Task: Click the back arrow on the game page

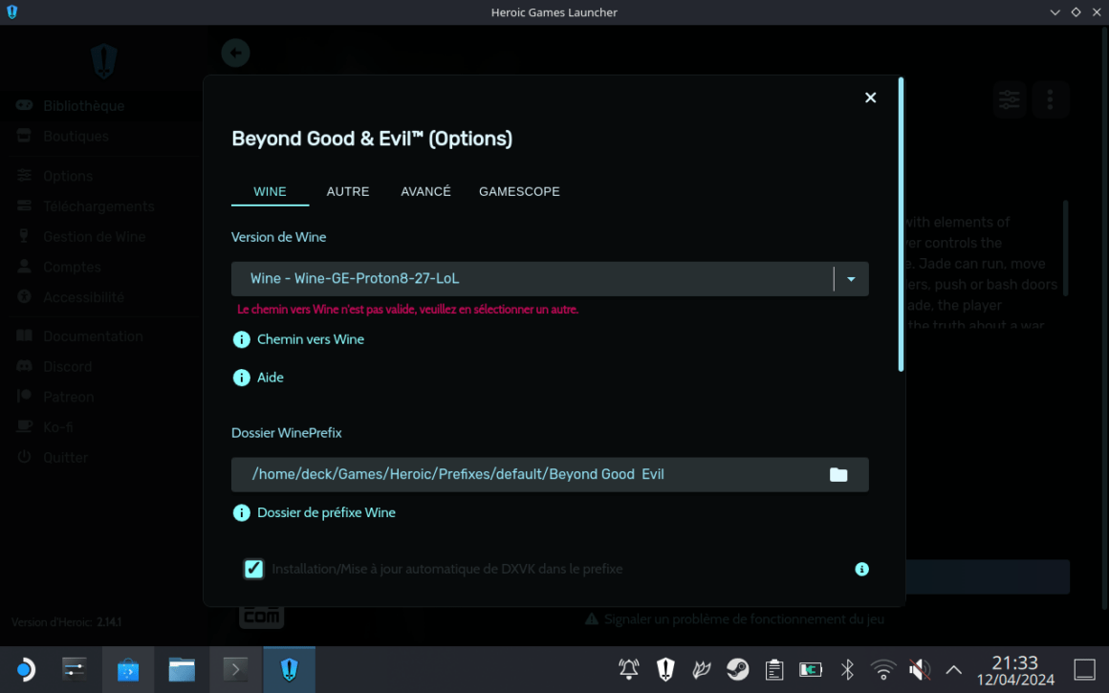Action: click(235, 53)
